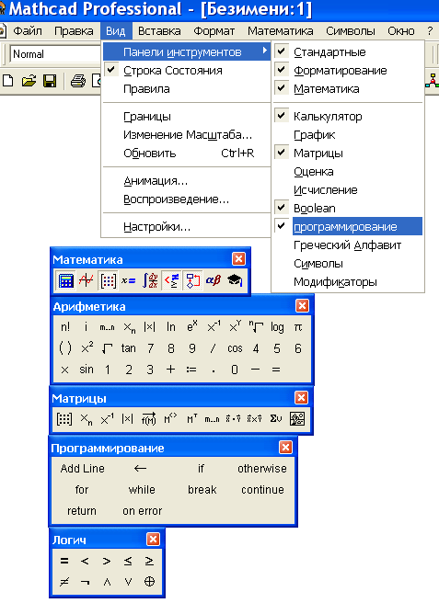Click otherwise in Программирование panel
Viewport: 439px width, 603px height.
tap(262, 469)
